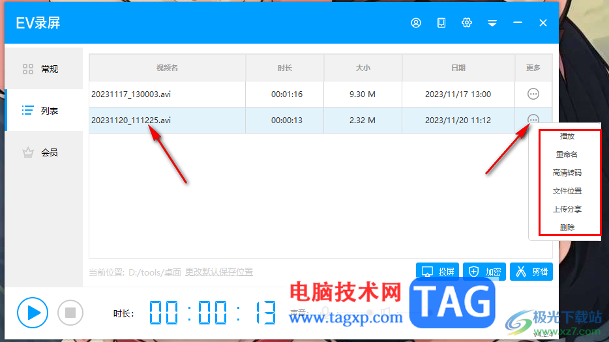Click the 更改默认保存位置 link
Screen dimensions: 609x342
218,272
